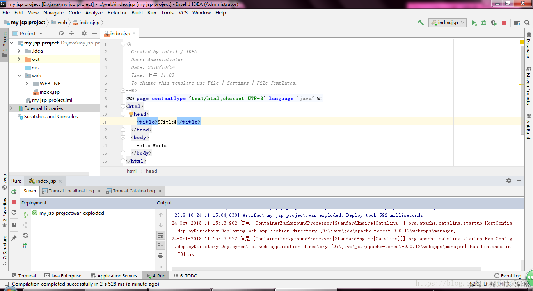The height and width of the screenshot is (291, 533).
Task: Move down the stack trace in Output
Action: click(x=161, y=225)
